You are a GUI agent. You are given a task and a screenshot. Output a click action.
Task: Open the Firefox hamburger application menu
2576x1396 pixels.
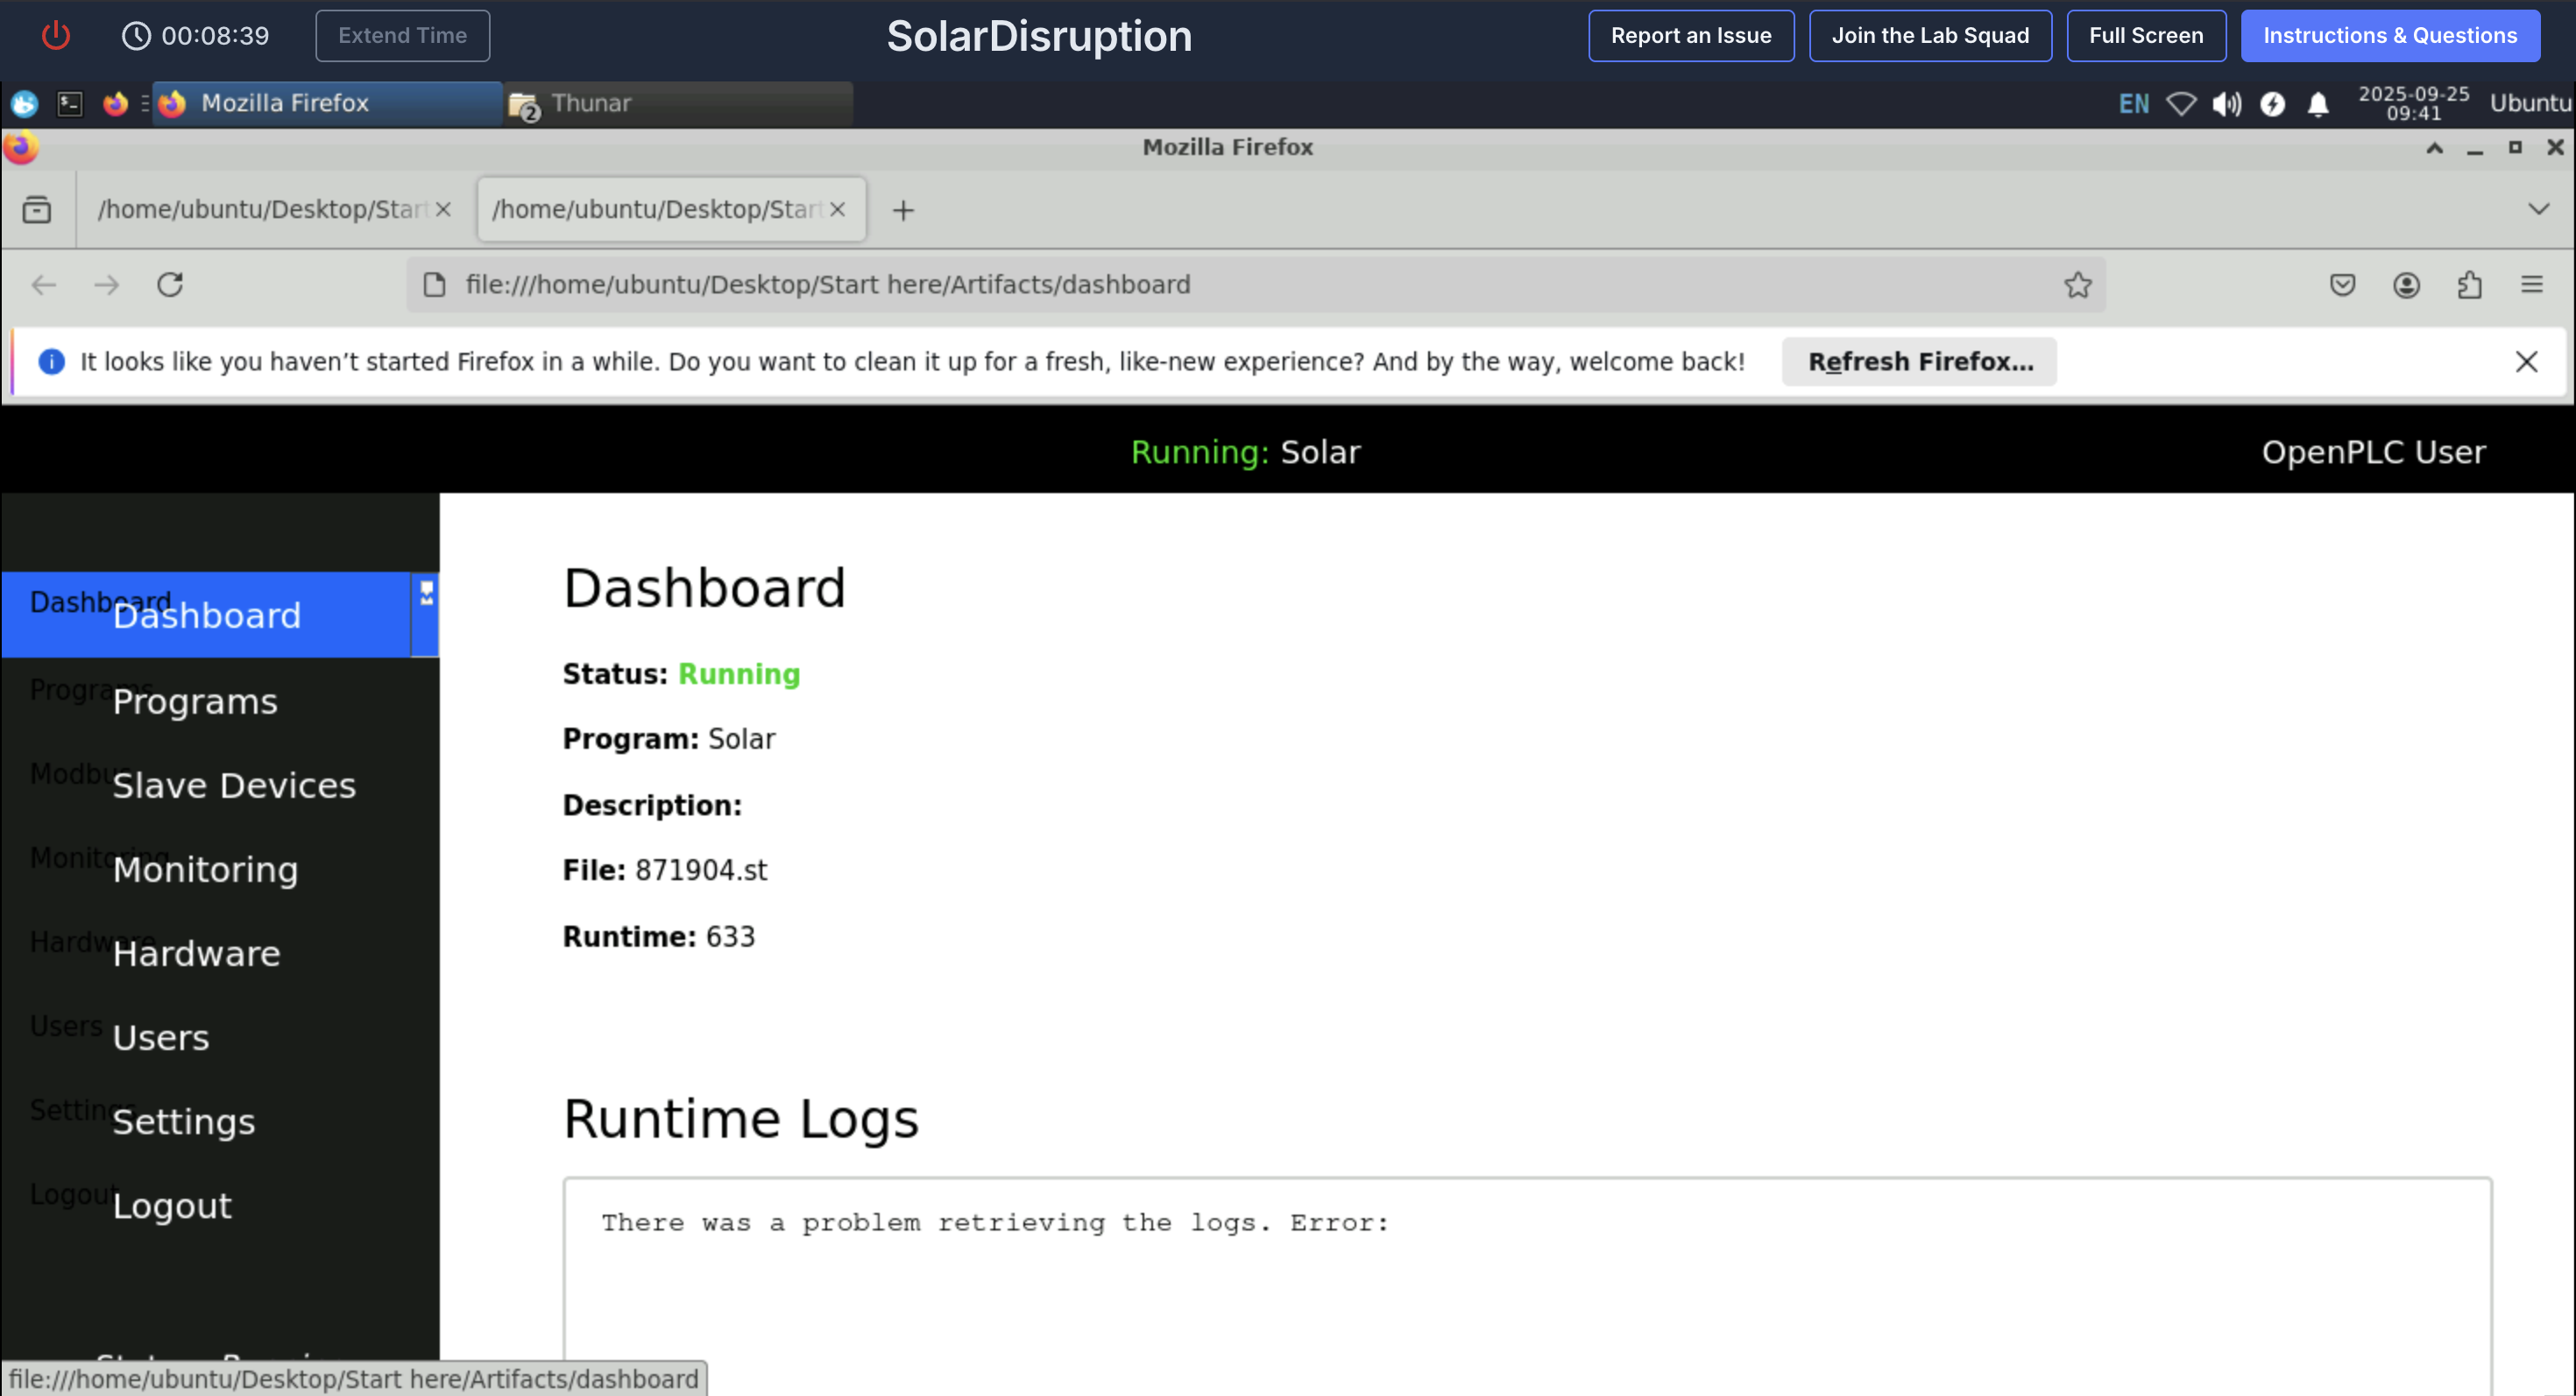[x=2531, y=285]
